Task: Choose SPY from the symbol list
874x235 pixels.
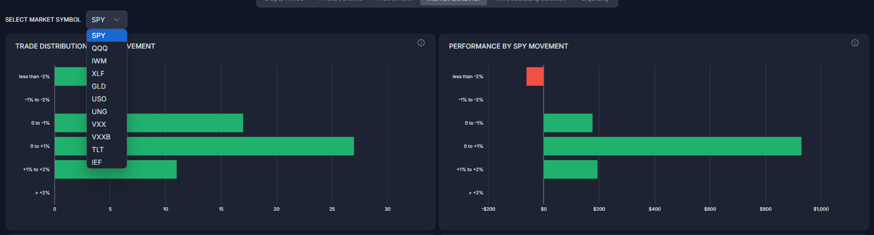Action: tap(106, 35)
